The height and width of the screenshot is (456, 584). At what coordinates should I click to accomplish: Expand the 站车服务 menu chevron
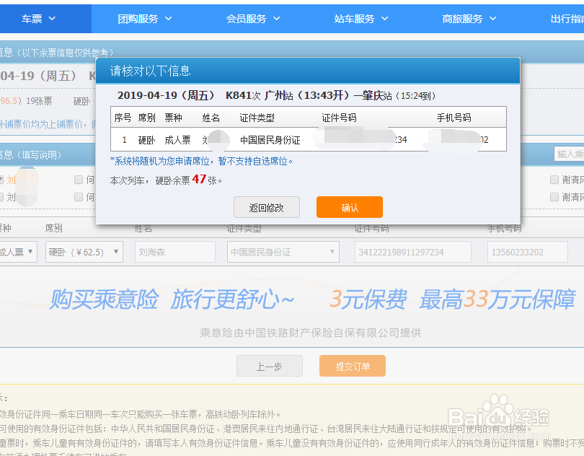385,18
